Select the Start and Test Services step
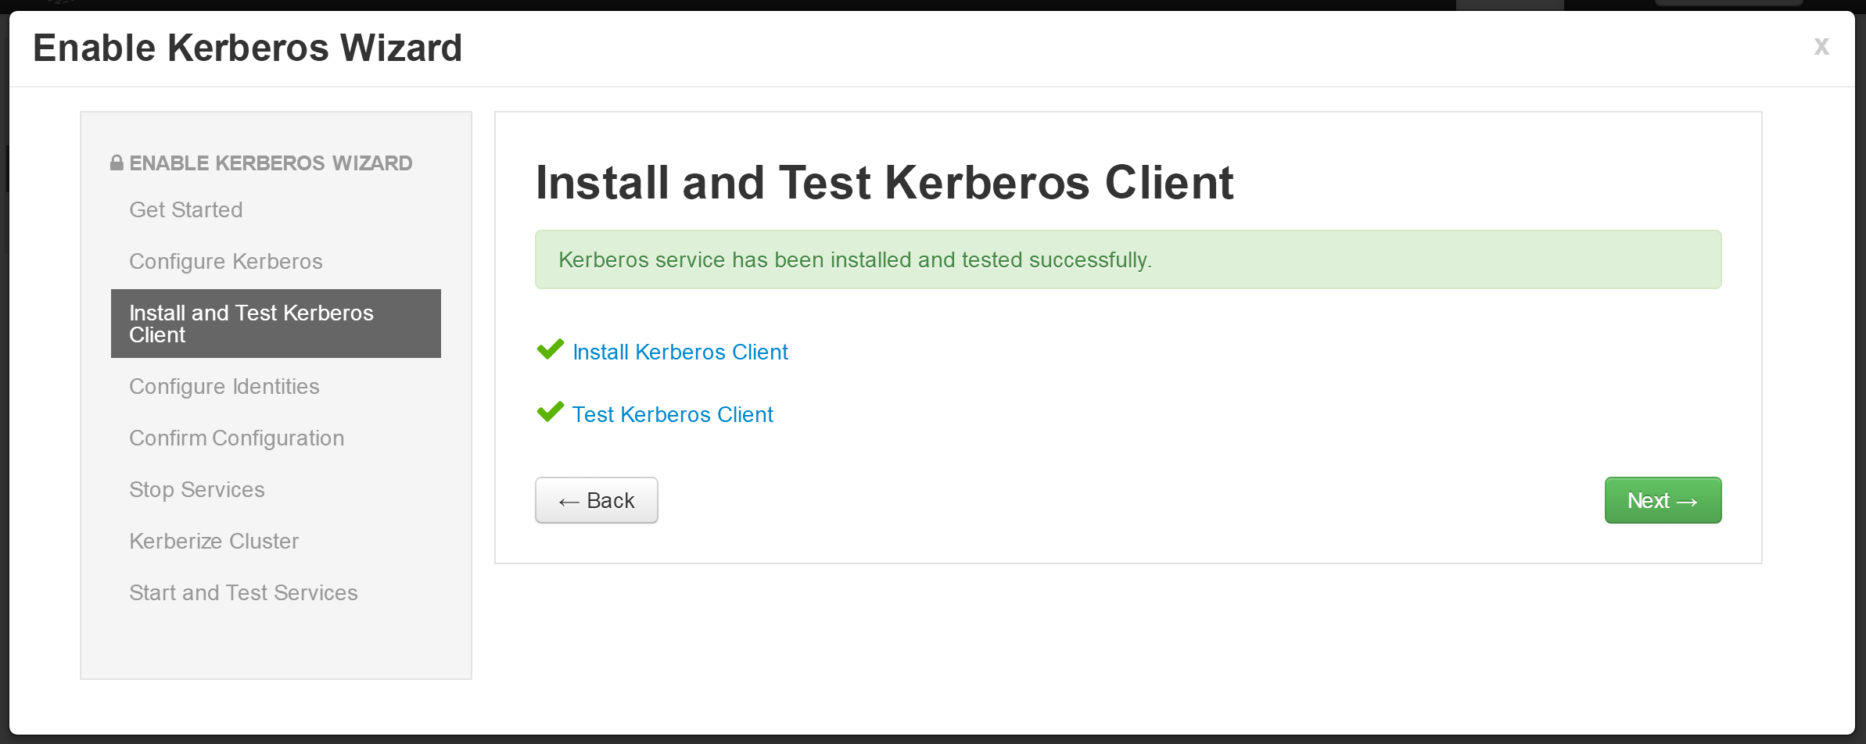Image resolution: width=1866 pixels, height=744 pixels. [x=243, y=592]
